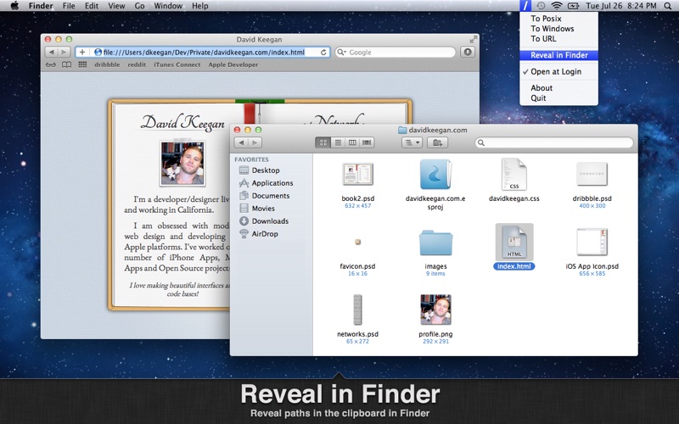The height and width of the screenshot is (424, 679).
Task: Open Downloads in Finder sidebar
Action: pos(270,221)
